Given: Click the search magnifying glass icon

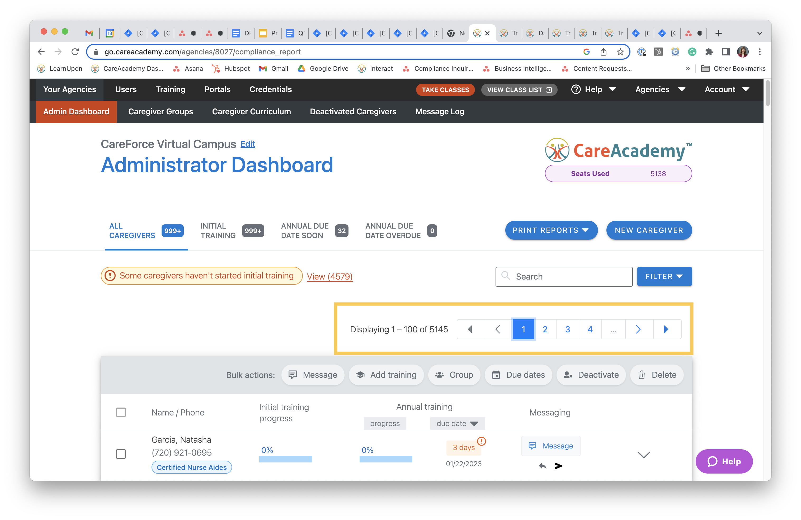Looking at the screenshot, I should [x=506, y=276].
